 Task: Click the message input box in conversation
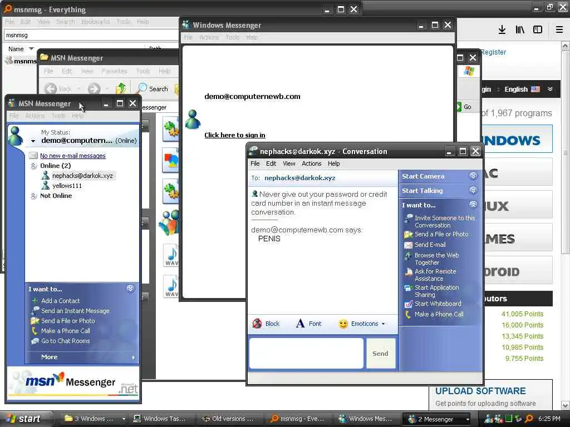(306, 354)
